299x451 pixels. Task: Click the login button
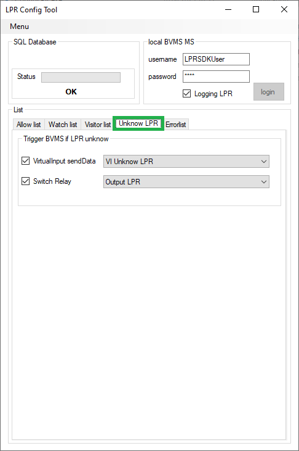pyautogui.click(x=269, y=92)
